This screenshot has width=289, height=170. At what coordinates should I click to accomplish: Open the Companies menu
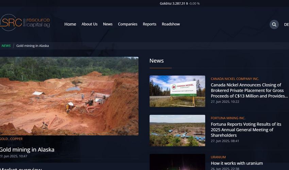pyautogui.click(x=128, y=24)
